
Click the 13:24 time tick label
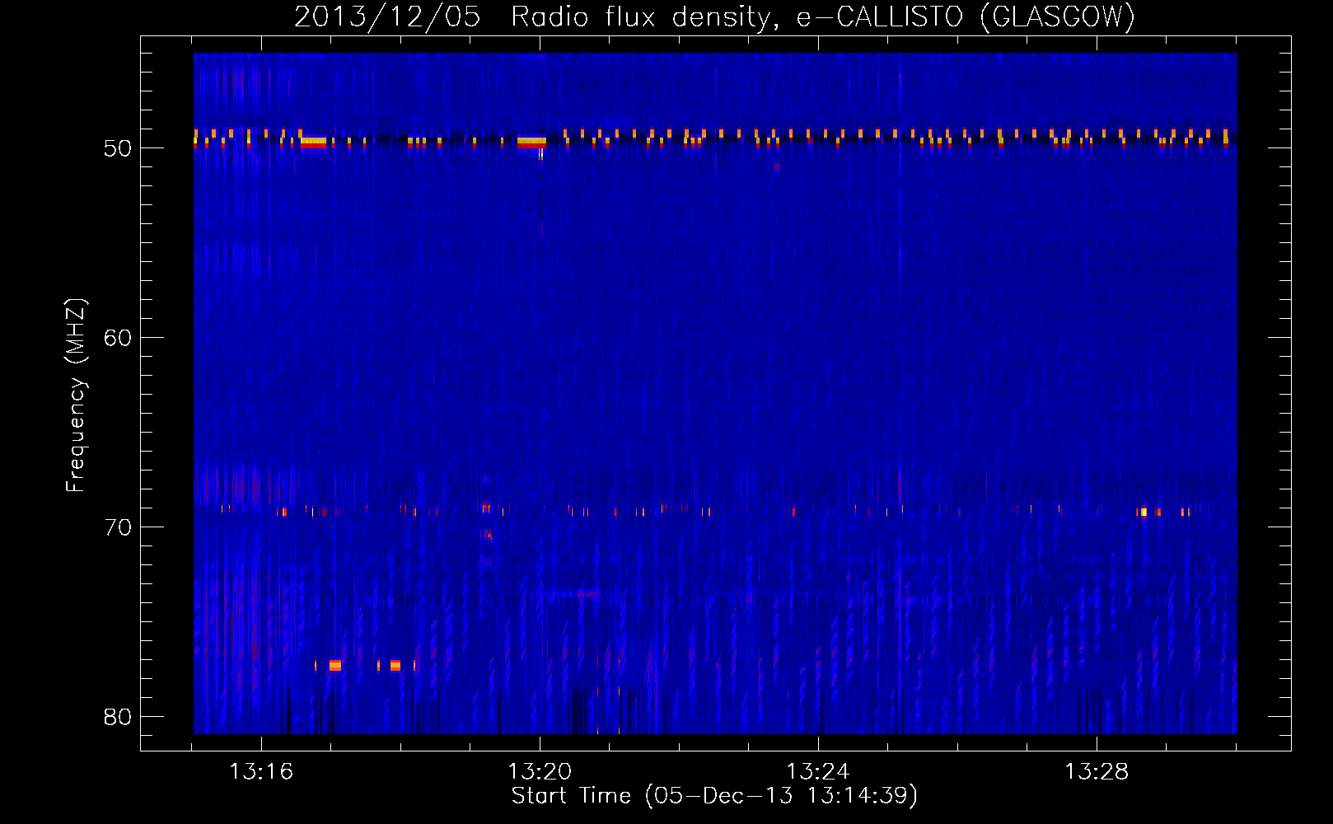tap(818, 772)
